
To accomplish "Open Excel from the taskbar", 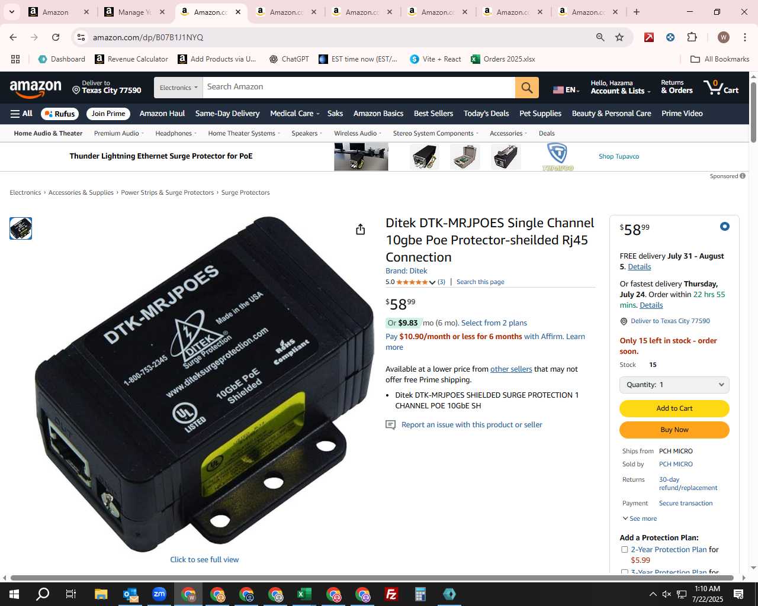I will 304,594.
